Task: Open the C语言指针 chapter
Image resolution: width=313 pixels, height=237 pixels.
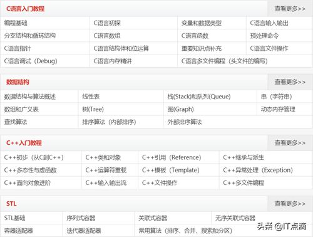Action: [x=18, y=48]
